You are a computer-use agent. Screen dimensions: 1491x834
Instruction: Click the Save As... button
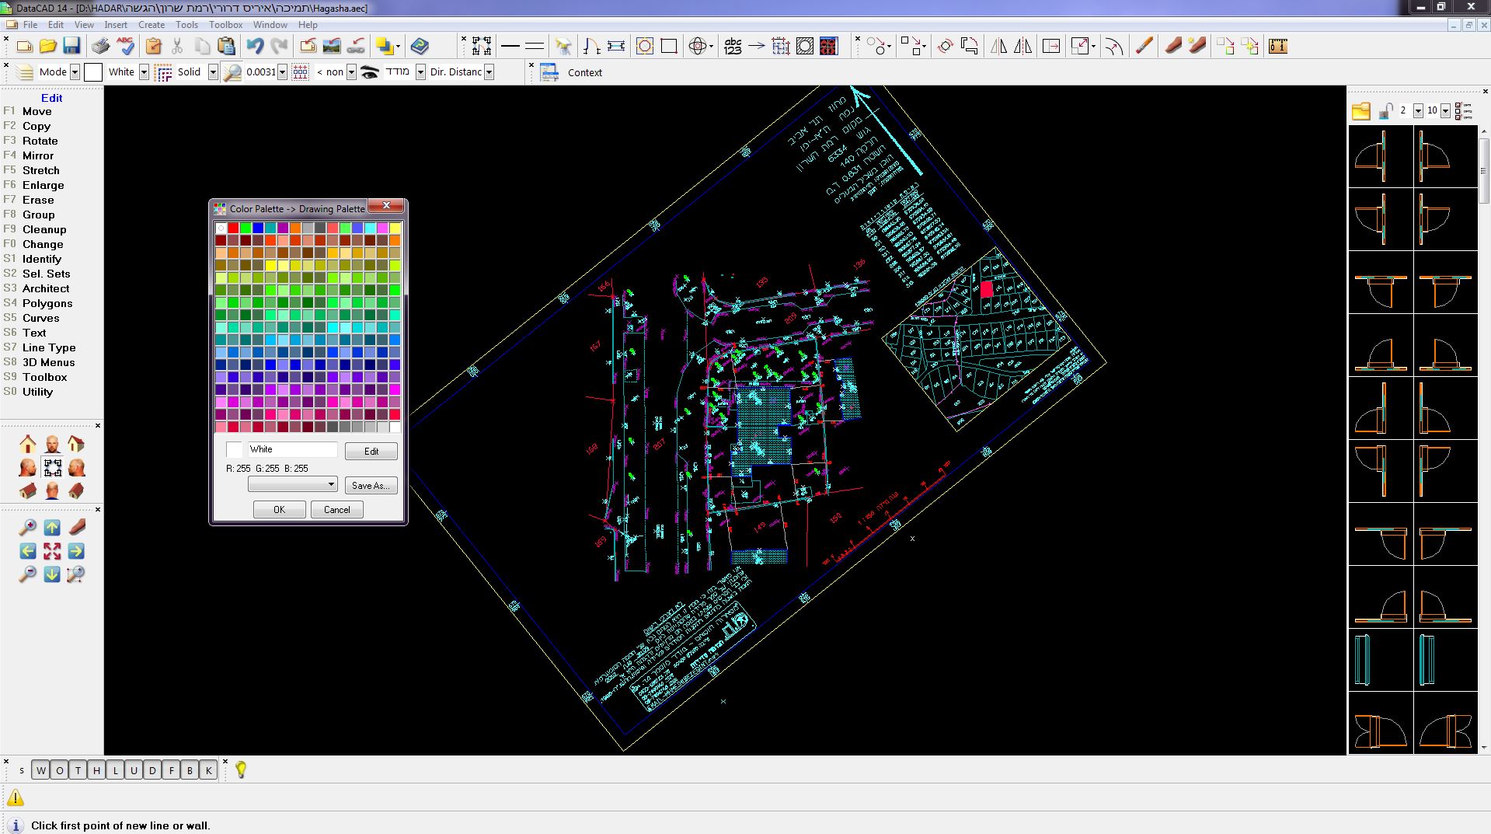(x=371, y=485)
